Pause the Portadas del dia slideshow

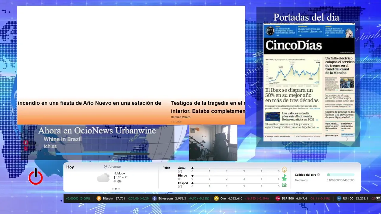[x=309, y=139]
